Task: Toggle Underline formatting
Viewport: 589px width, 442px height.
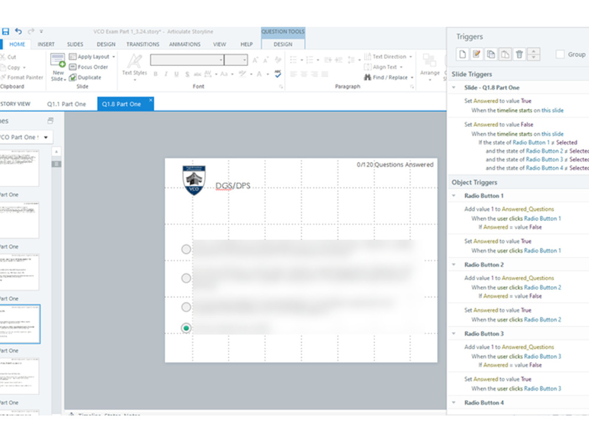Action: [x=176, y=74]
